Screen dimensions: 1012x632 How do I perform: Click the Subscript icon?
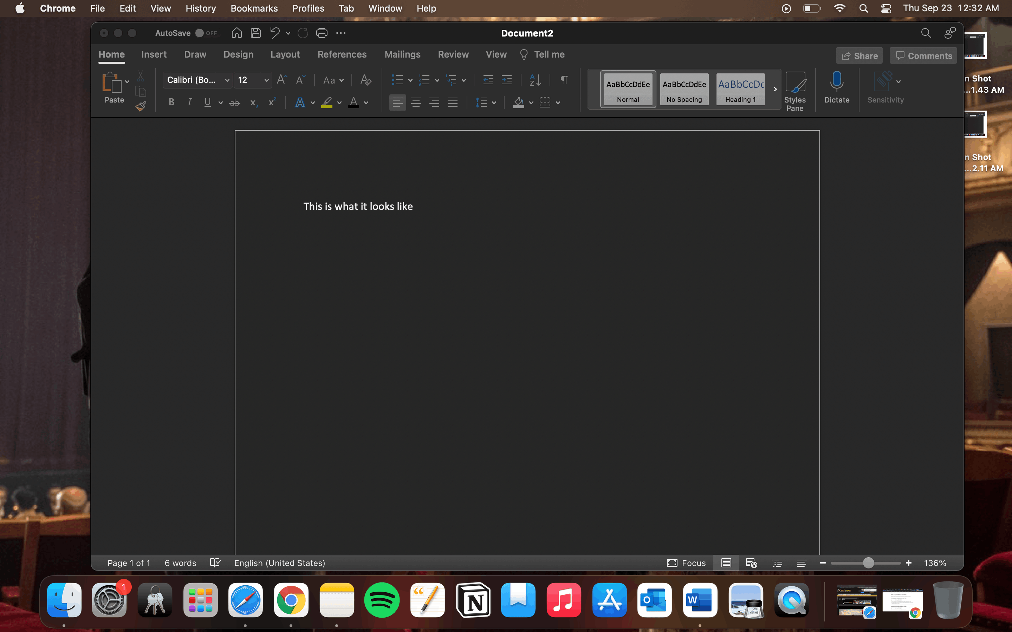tap(254, 103)
